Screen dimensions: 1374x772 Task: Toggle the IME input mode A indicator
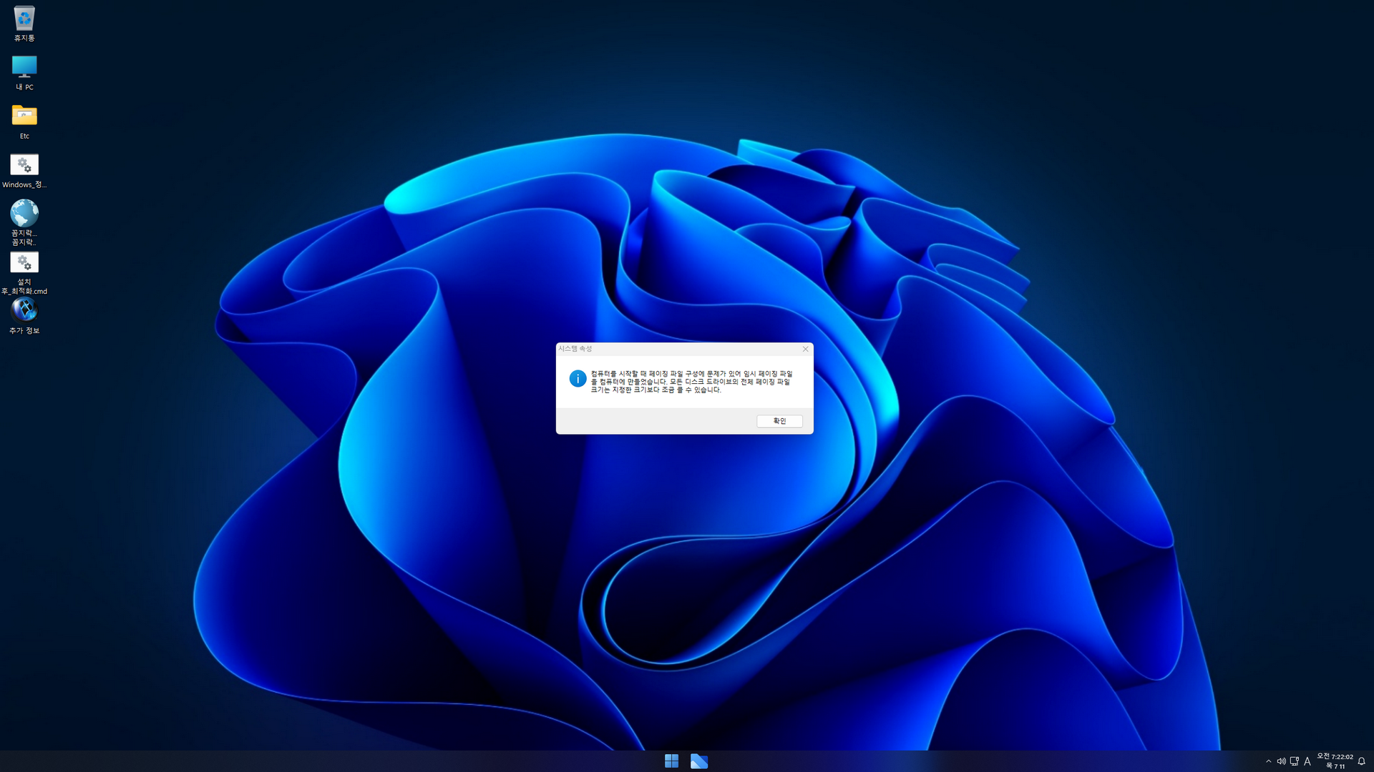[1307, 761]
